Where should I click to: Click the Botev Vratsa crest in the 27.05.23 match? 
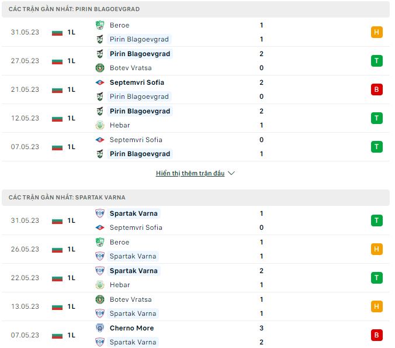(100, 68)
